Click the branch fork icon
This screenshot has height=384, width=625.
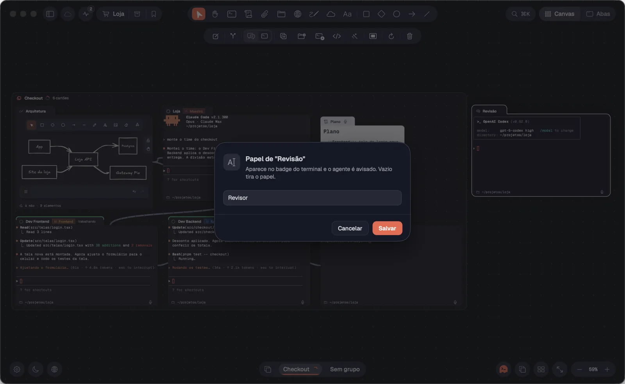coord(233,36)
